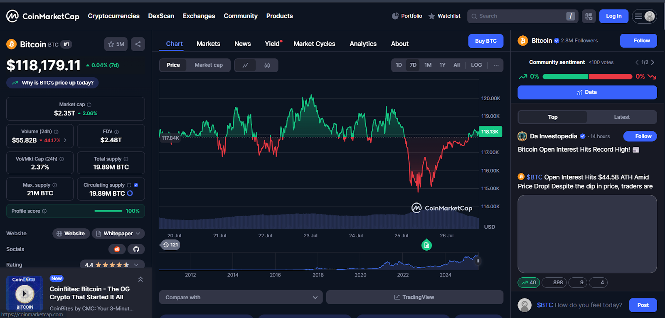This screenshot has height=318, width=665.
Task: Open Products nav menu
Action: click(x=279, y=16)
